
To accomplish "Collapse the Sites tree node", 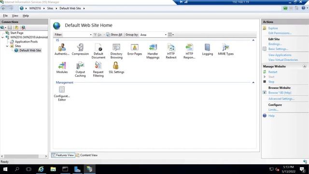I will pyautogui.click(x=7, y=46).
